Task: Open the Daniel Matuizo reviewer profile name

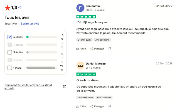Action: click(96, 64)
